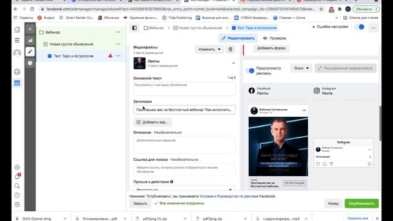This screenshot has width=393, height=221.
Task: Click Показать все downloads button
Action: click(x=357, y=219)
